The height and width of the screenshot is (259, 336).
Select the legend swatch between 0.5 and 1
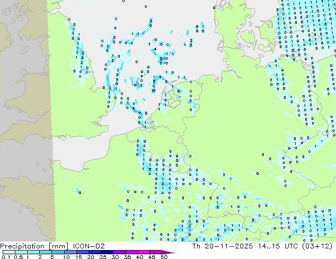pos(21,252)
